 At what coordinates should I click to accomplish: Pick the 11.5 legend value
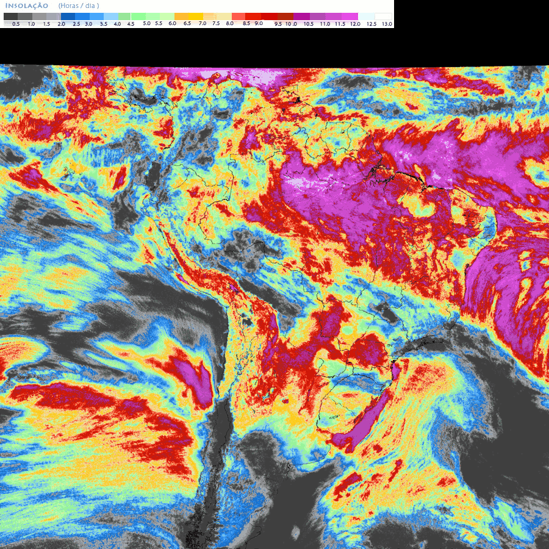(340, 24)
